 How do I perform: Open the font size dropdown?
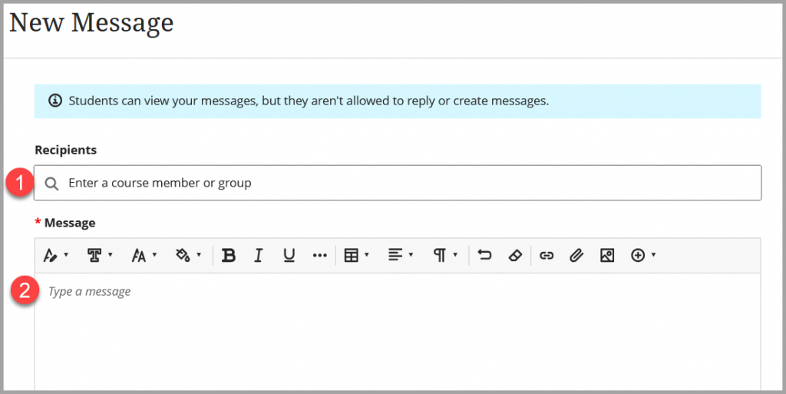click(144, 256)
